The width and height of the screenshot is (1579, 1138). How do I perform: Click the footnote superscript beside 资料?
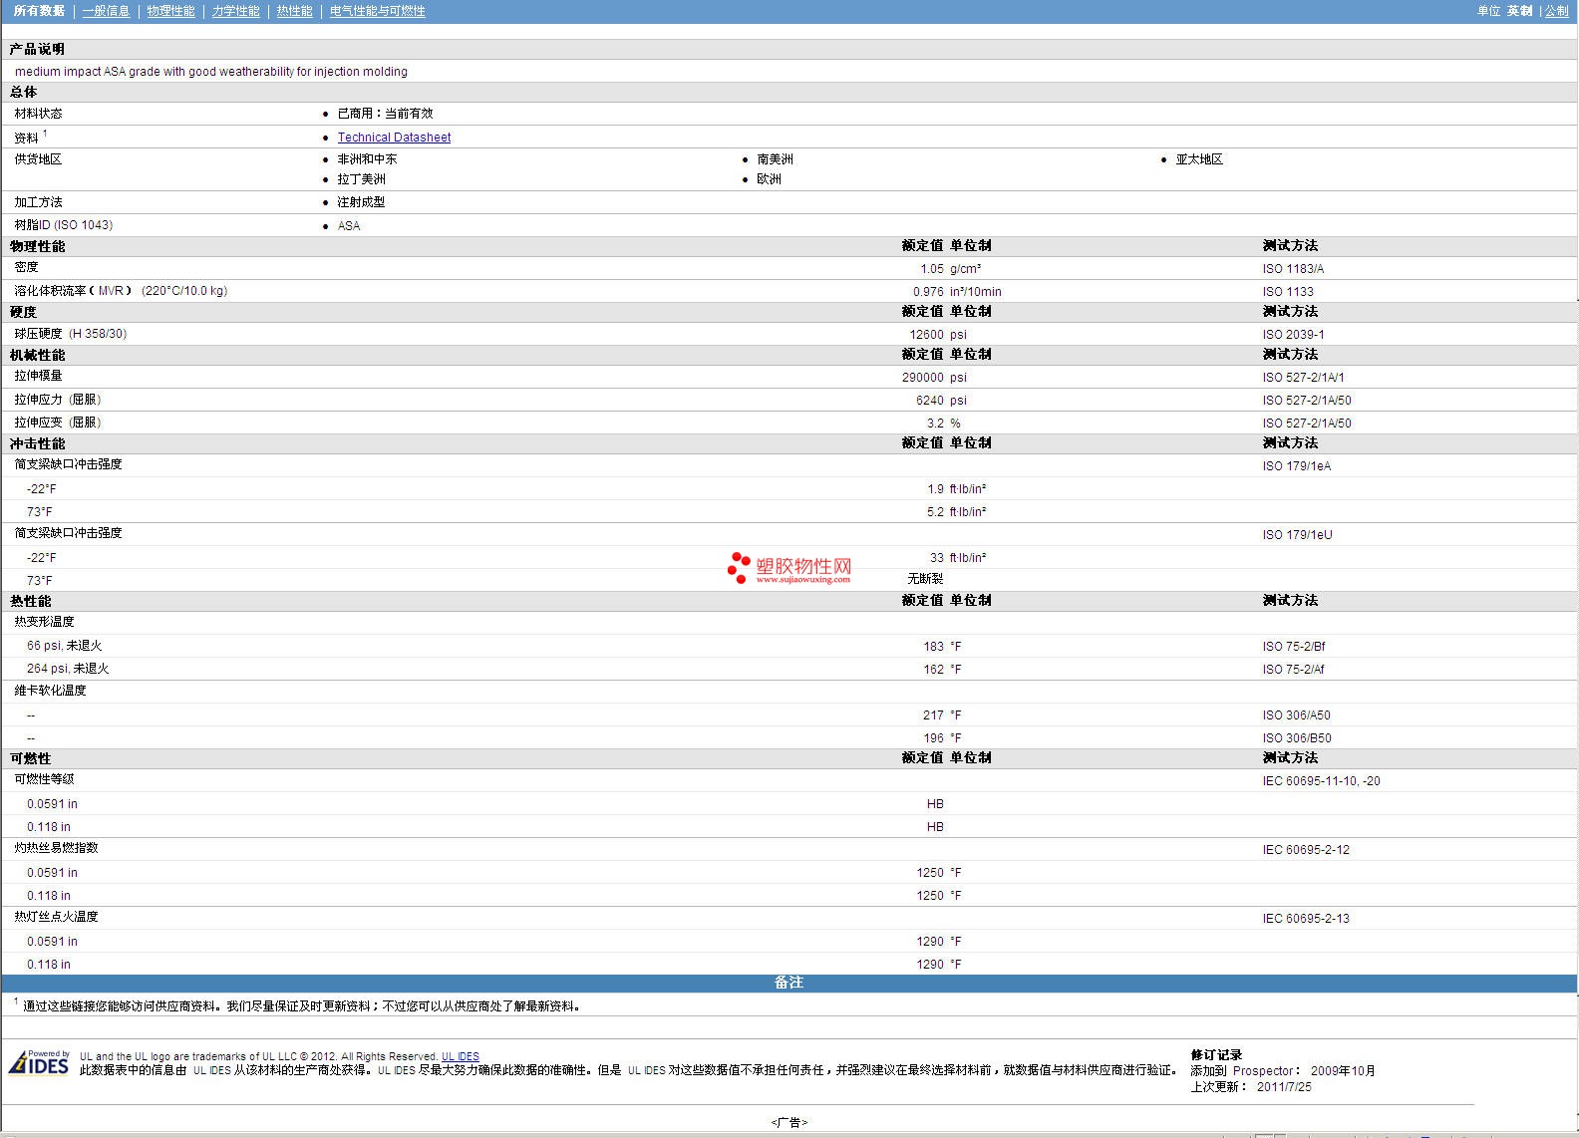[45, 134]
